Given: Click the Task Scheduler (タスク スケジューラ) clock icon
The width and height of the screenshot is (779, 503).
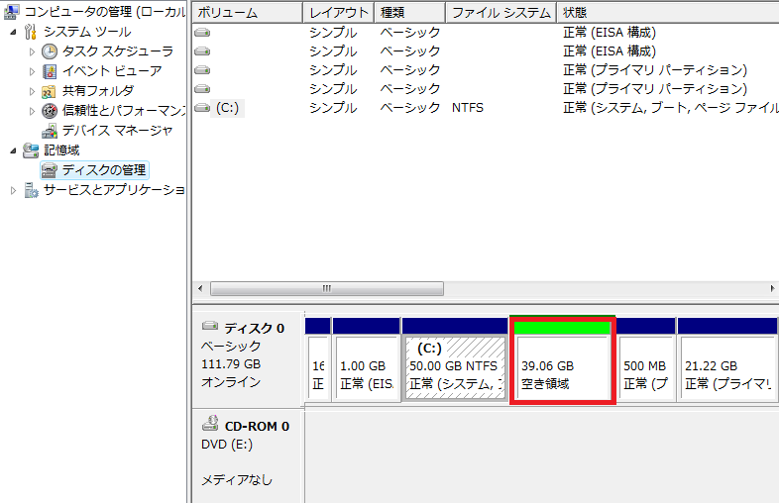Looking at the screenshot, I should [x=50, y=51].
